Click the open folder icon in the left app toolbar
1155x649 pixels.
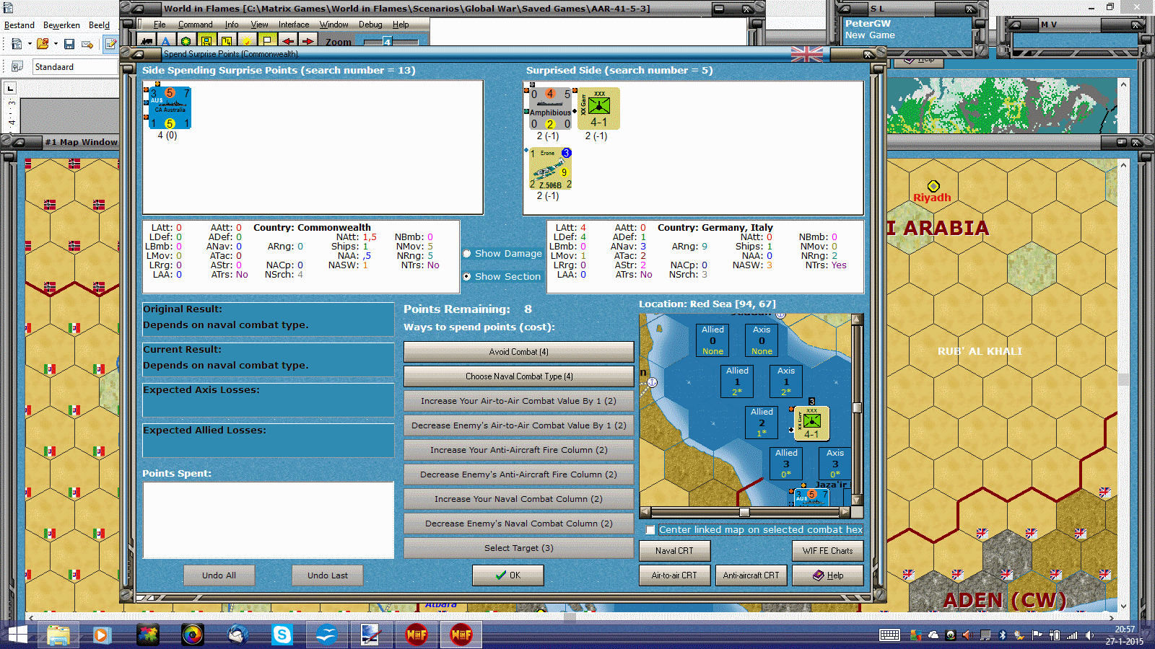pyautogui.click(x=43, y=44)
